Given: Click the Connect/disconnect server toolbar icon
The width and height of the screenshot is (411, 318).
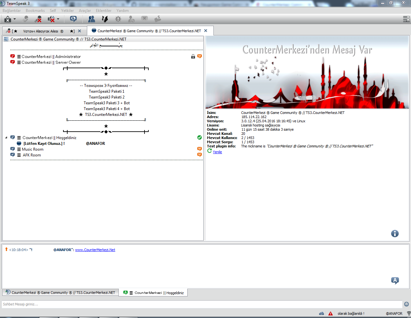Looking at the screenshot, I should [x=8, y=19].
